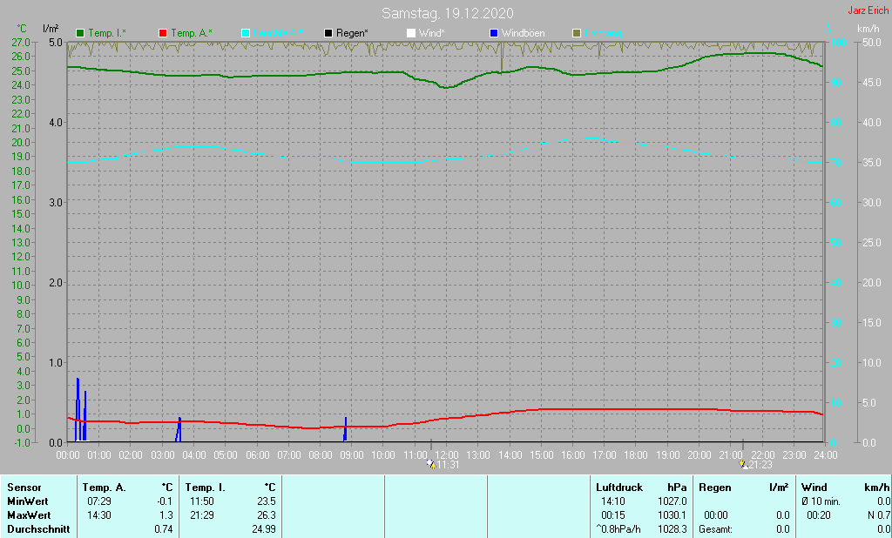Select the 'Temp. I.*' legend label
This screenshot has width=892, height=538.
point(107,34)
